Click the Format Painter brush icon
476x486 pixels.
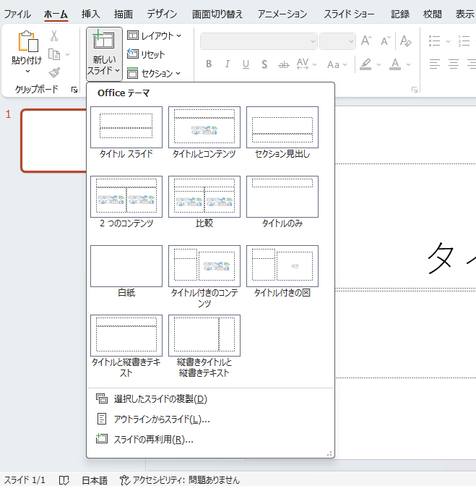pyautogui.click(x=54, y=73)
